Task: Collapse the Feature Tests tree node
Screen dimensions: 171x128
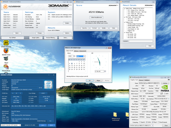Action: (124, 22)
